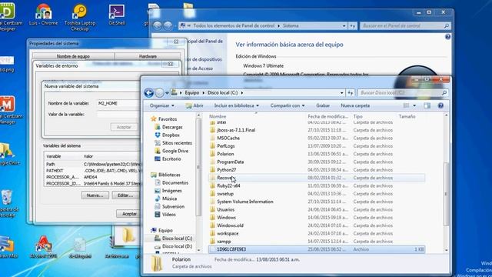Image resolution: width=492 pixels, height=277 pixels.
Task: Open the Recycle Bin desktop icon
Action: (7, 203)
